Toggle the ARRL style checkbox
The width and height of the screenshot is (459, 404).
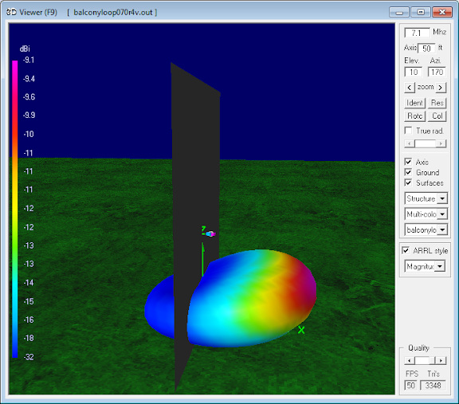pyautogui.click(x=406, y=250)
